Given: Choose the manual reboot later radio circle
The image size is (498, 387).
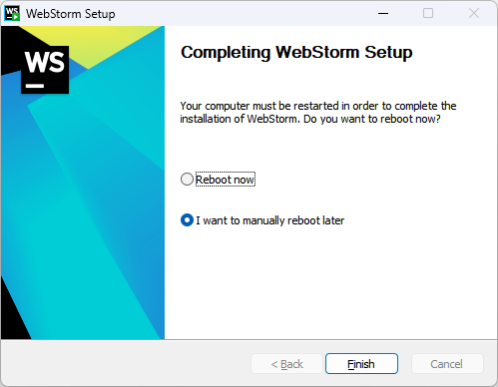Looking at the screenshot, I should (187, 220).
